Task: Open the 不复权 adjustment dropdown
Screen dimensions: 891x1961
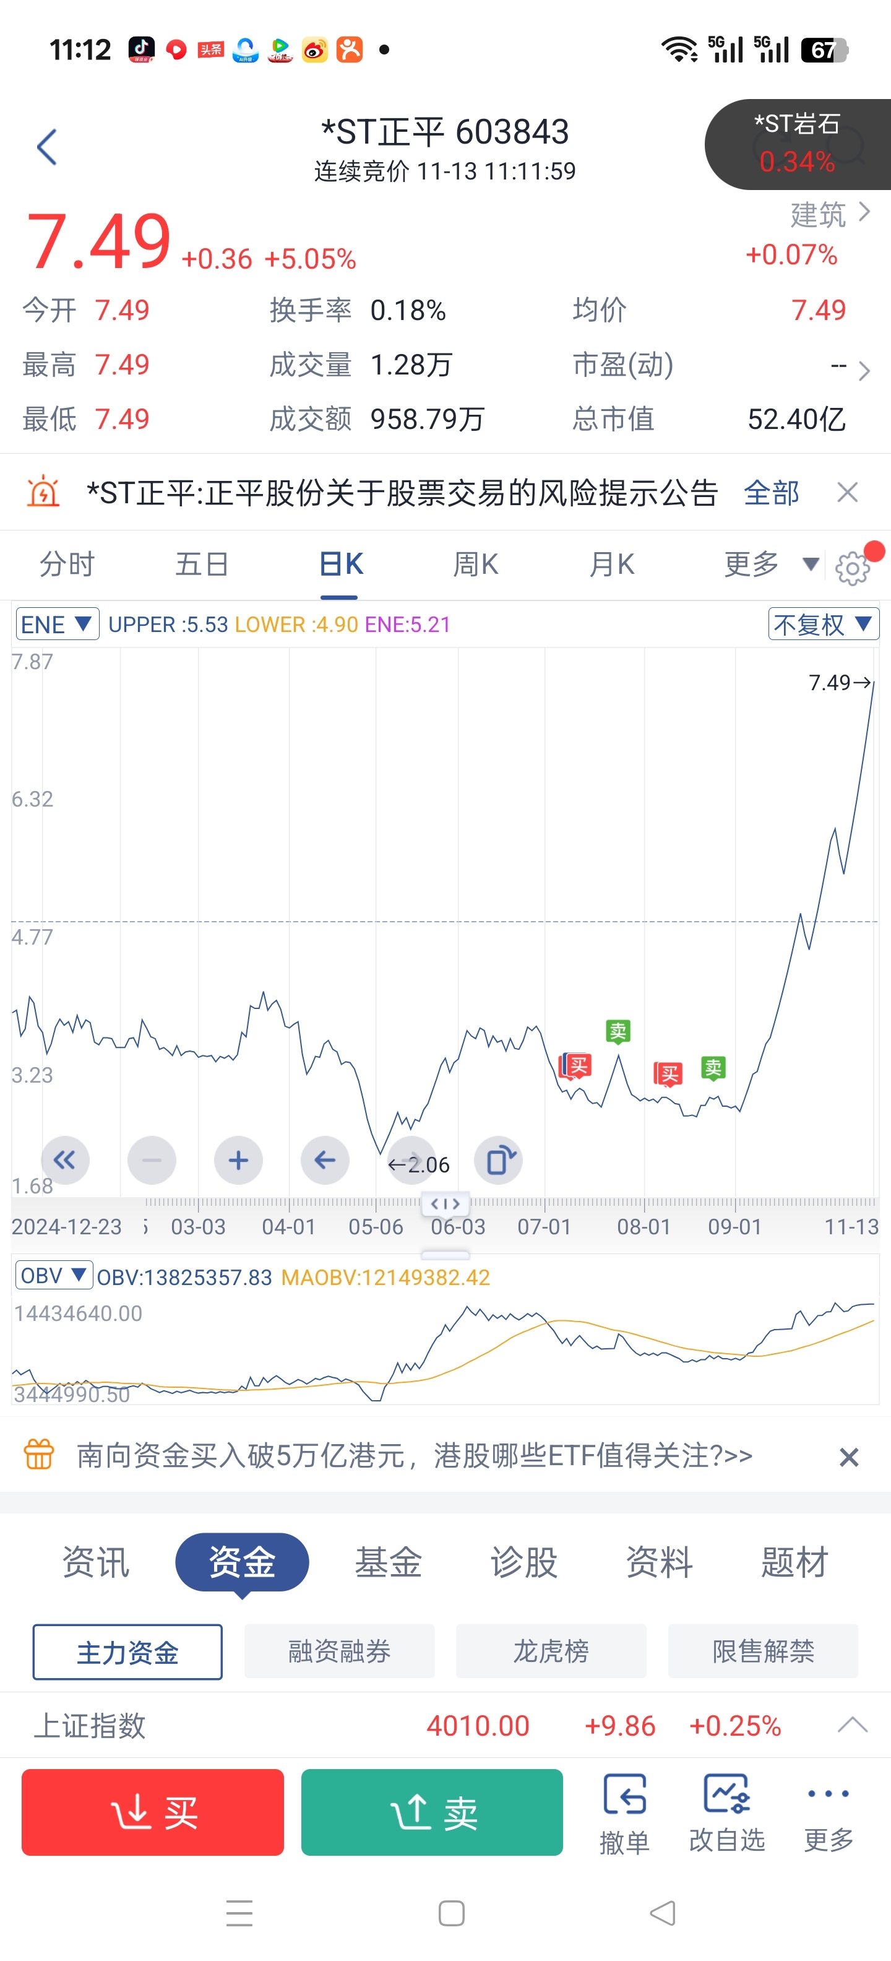Action: click(824, 624)
